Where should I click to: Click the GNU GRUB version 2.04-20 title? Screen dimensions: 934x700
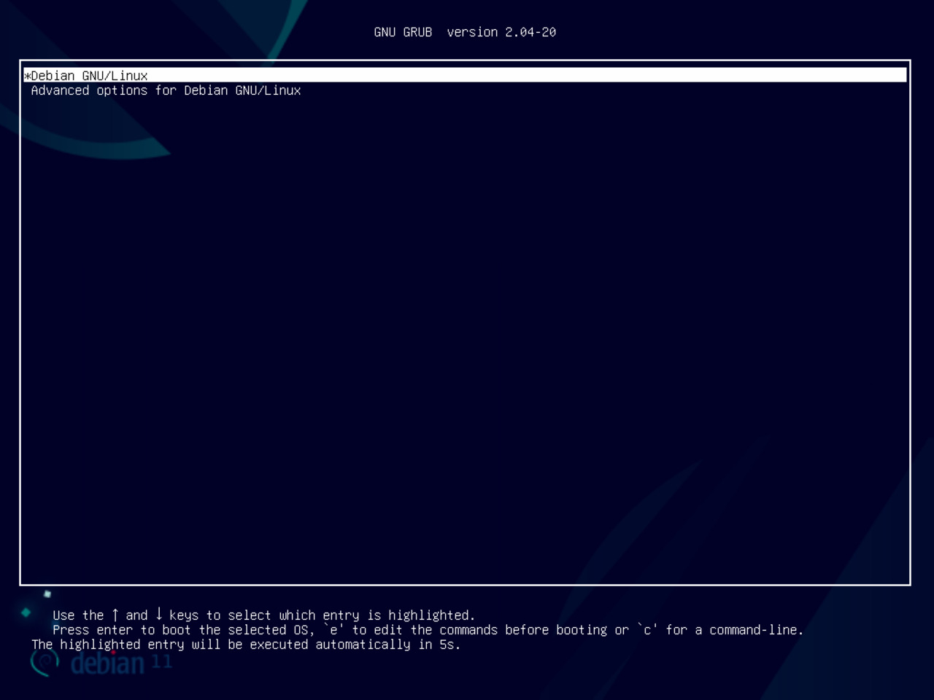pyautogui.click(x=465, y=32)
